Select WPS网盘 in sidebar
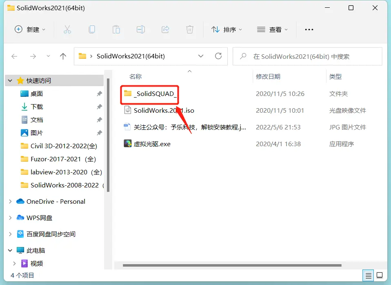Screen dimensions: 391x285 pos(34,218)
